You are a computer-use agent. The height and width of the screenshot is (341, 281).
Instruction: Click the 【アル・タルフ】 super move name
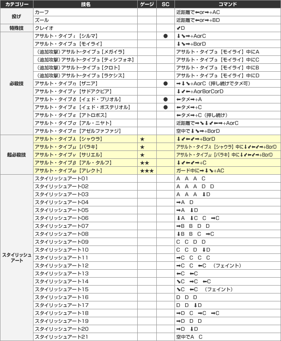click(x=73, y=163)
